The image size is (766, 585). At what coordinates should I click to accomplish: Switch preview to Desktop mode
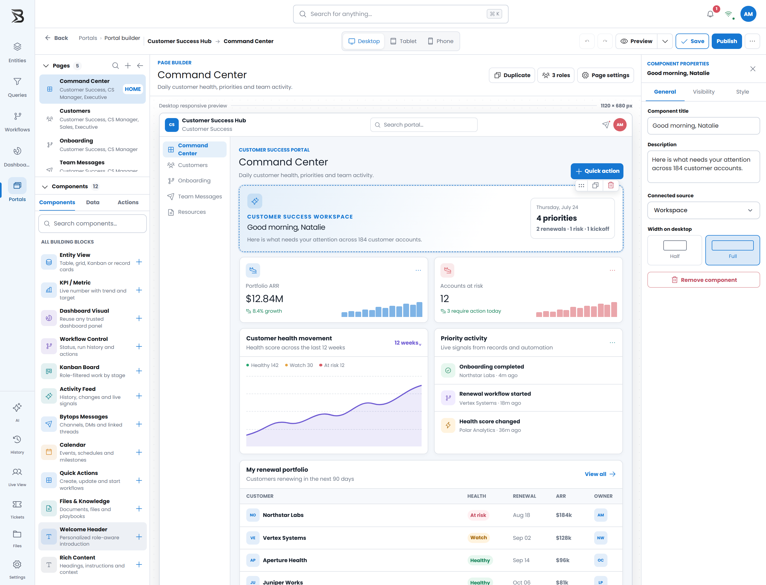[x=364, y=41]
